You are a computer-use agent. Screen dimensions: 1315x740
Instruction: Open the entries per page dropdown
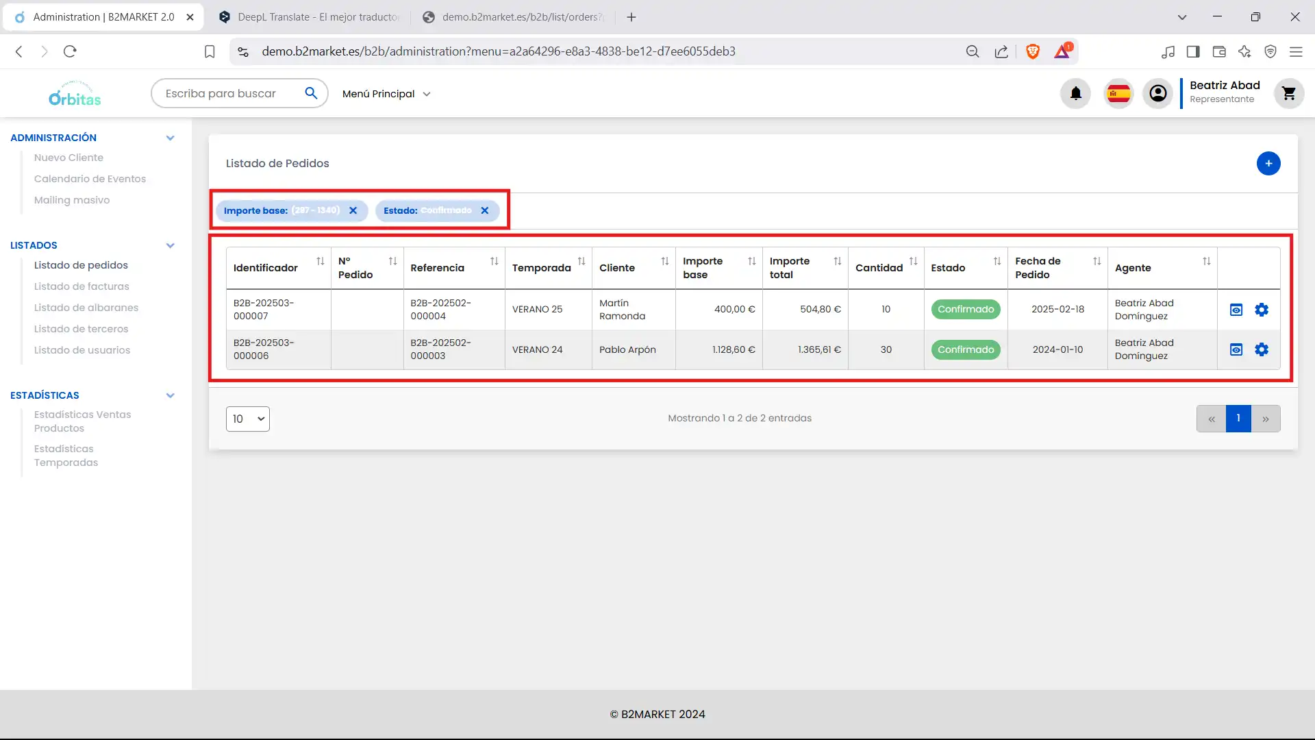[x=247, y=419]
